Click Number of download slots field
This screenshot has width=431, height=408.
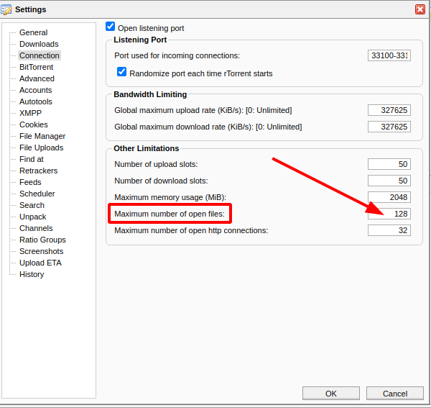coord(389,181)
